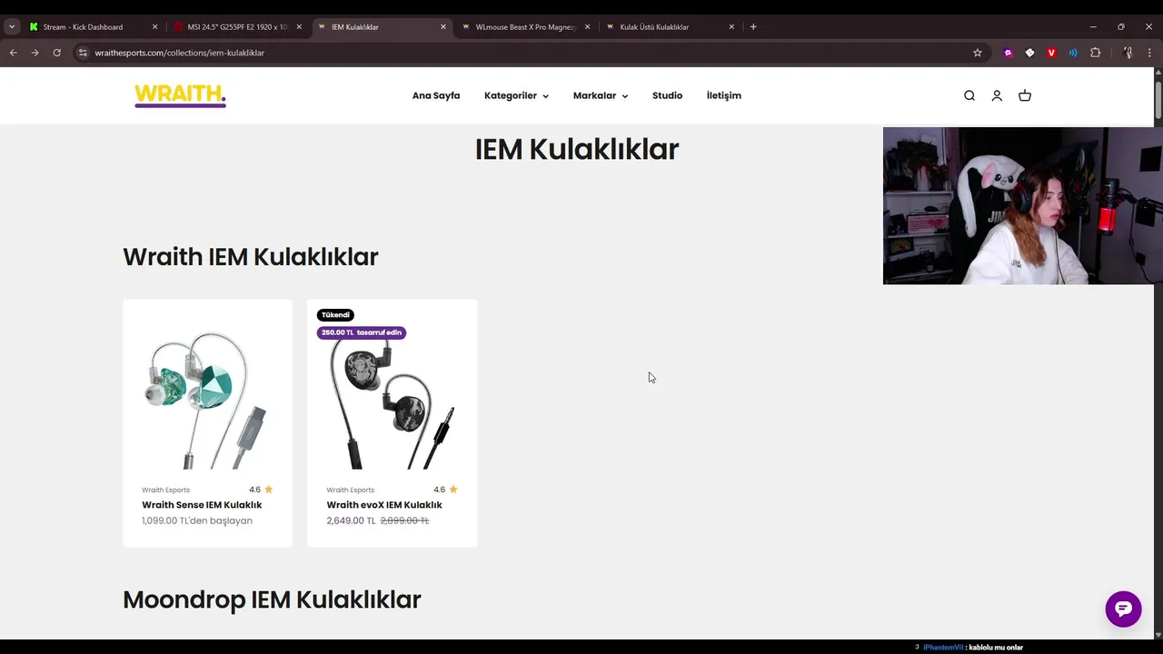Open the İletişim menu item
Screen dimensions: 1163x654
[724, 95]
